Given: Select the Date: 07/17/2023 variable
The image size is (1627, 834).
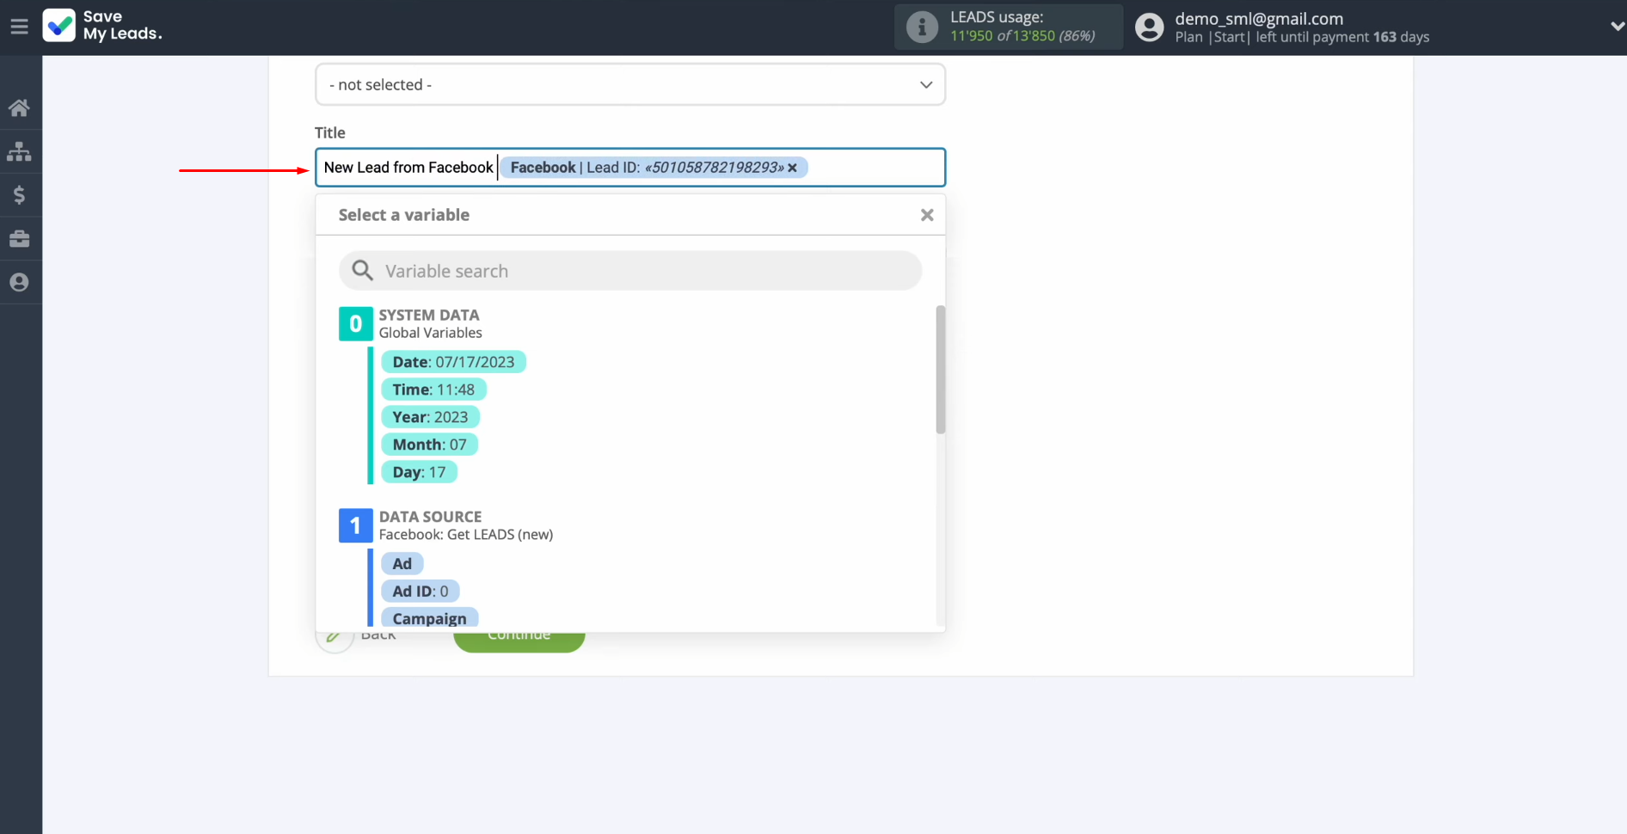Looking at the screenshot, I should 453,362.
